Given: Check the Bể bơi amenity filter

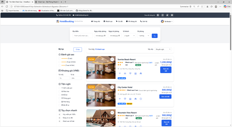Looking at the screenshot, I should [x=59, y=95].
